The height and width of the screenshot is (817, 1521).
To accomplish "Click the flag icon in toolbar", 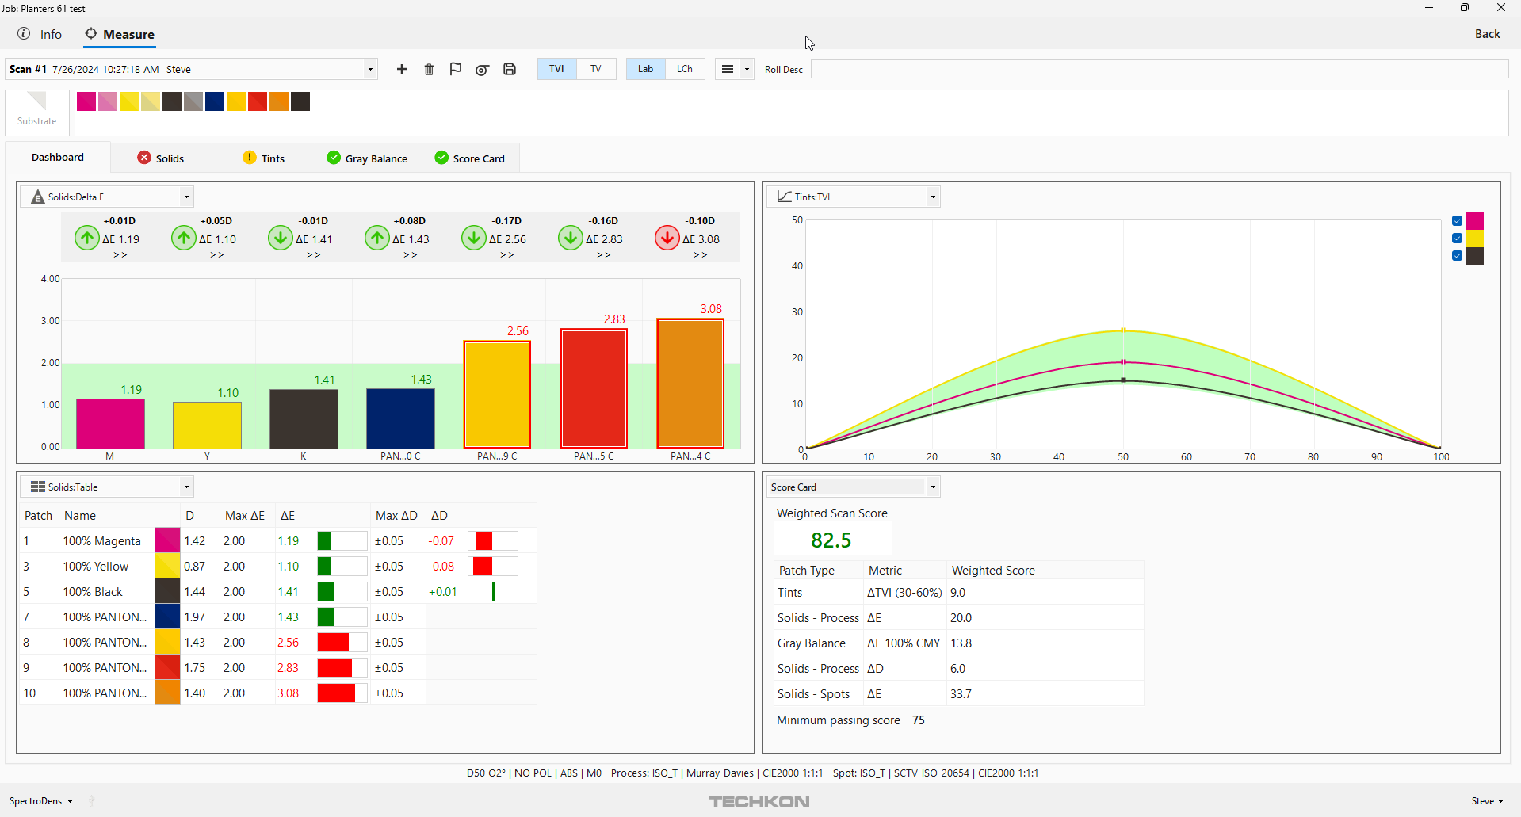I will click(455, 70).
